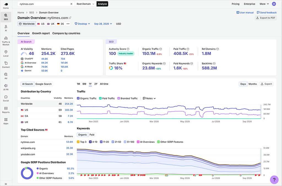Image resolution: width=282 pixels, height=186 pixels.
Task: Open the Ad section in the sidebar
Action: pos(6,76)
